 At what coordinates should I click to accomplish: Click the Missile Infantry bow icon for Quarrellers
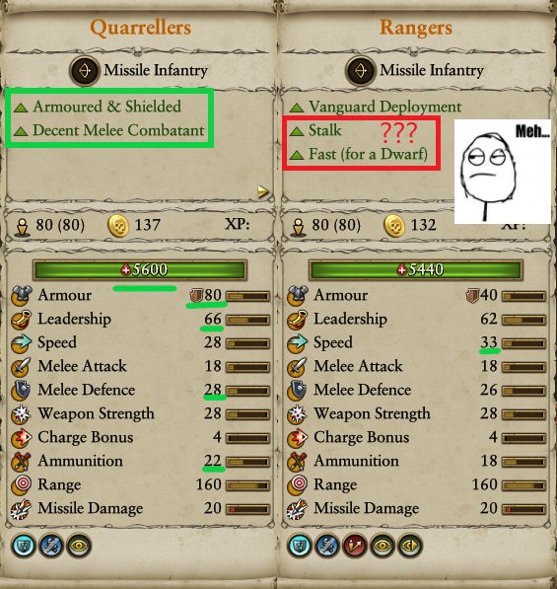(x=85, y=71)
